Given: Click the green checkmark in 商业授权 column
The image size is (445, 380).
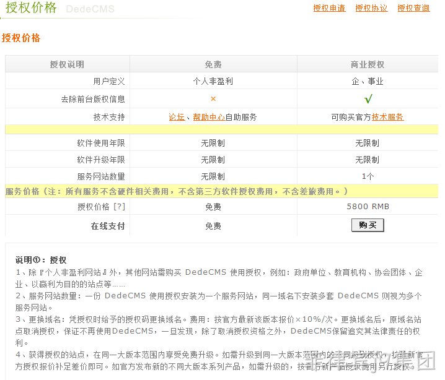Looking at the screenshot, I should tap(368, 98).
